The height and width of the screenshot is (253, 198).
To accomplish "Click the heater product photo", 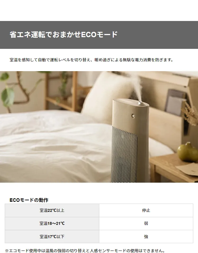I will pos(99,127).
